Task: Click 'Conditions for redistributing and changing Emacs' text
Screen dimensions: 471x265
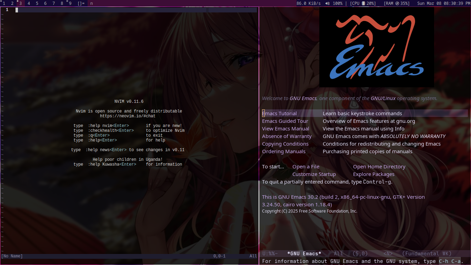Action: (382, 144)
